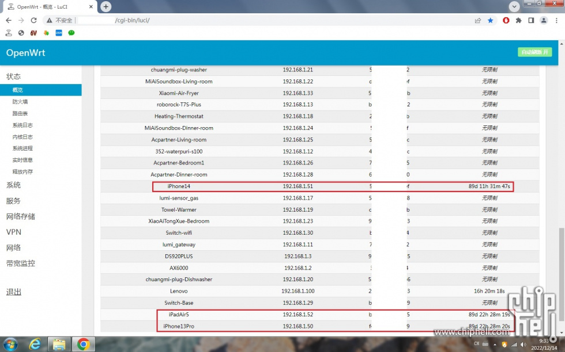565x352 pixels.
Task: Open the 内核日志 kernel log page
Action: 22,137
